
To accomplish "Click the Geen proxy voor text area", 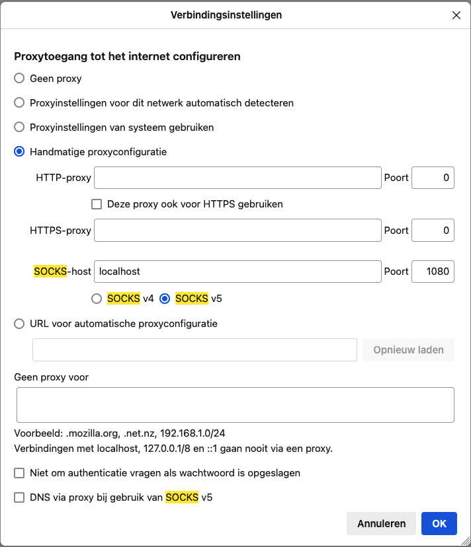I will [x=235, y=405].
